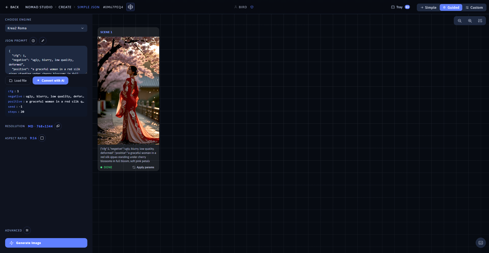
Task: Click the small cube icon beside BIRD
Action: click(252, 7)
